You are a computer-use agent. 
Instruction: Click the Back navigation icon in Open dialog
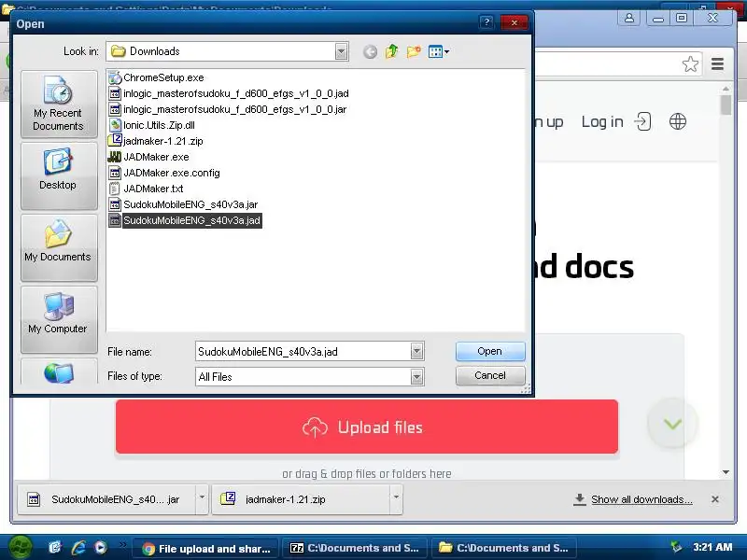370,51
